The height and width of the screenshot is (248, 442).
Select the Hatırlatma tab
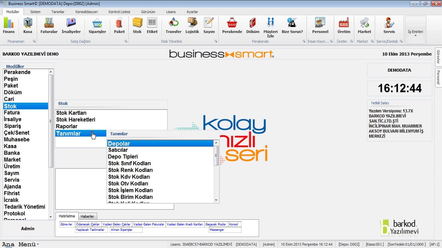pos(67,216)
